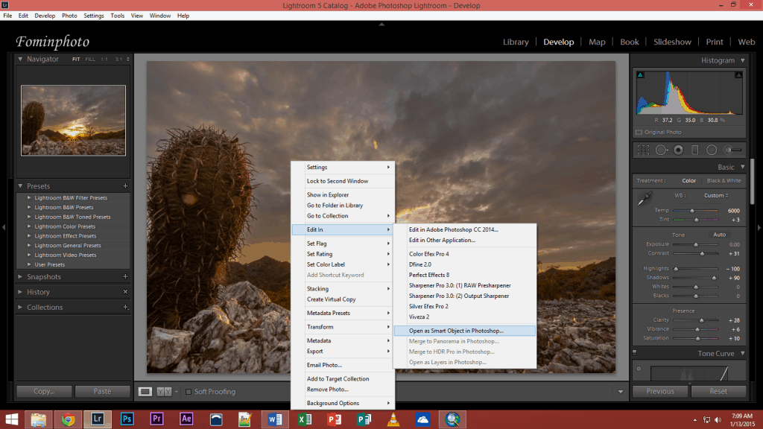The image size is (763, 429).
Task: Select the Crop Overlay tool icon
Action: 643,150
